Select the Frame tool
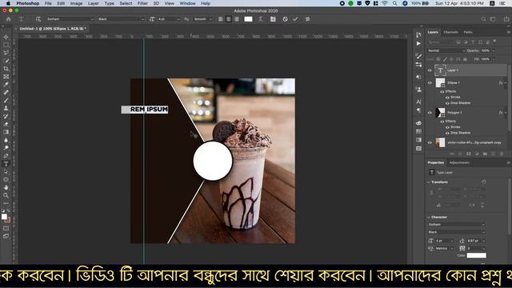This screenshot has height=288, width=512. [x=6, y=77]
